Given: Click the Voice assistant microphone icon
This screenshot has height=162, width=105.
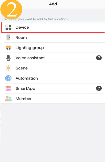Looking at the screenshot, I should 8,58.
